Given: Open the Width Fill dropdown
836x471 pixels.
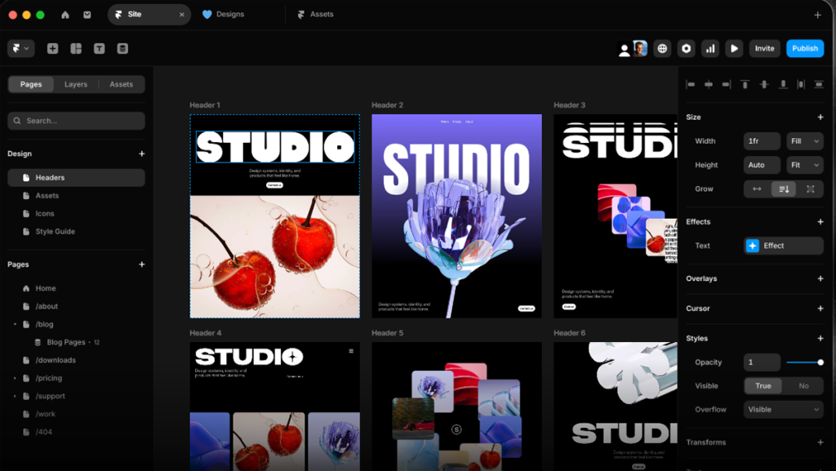Looking at the screenshot, I should (804, 141).
